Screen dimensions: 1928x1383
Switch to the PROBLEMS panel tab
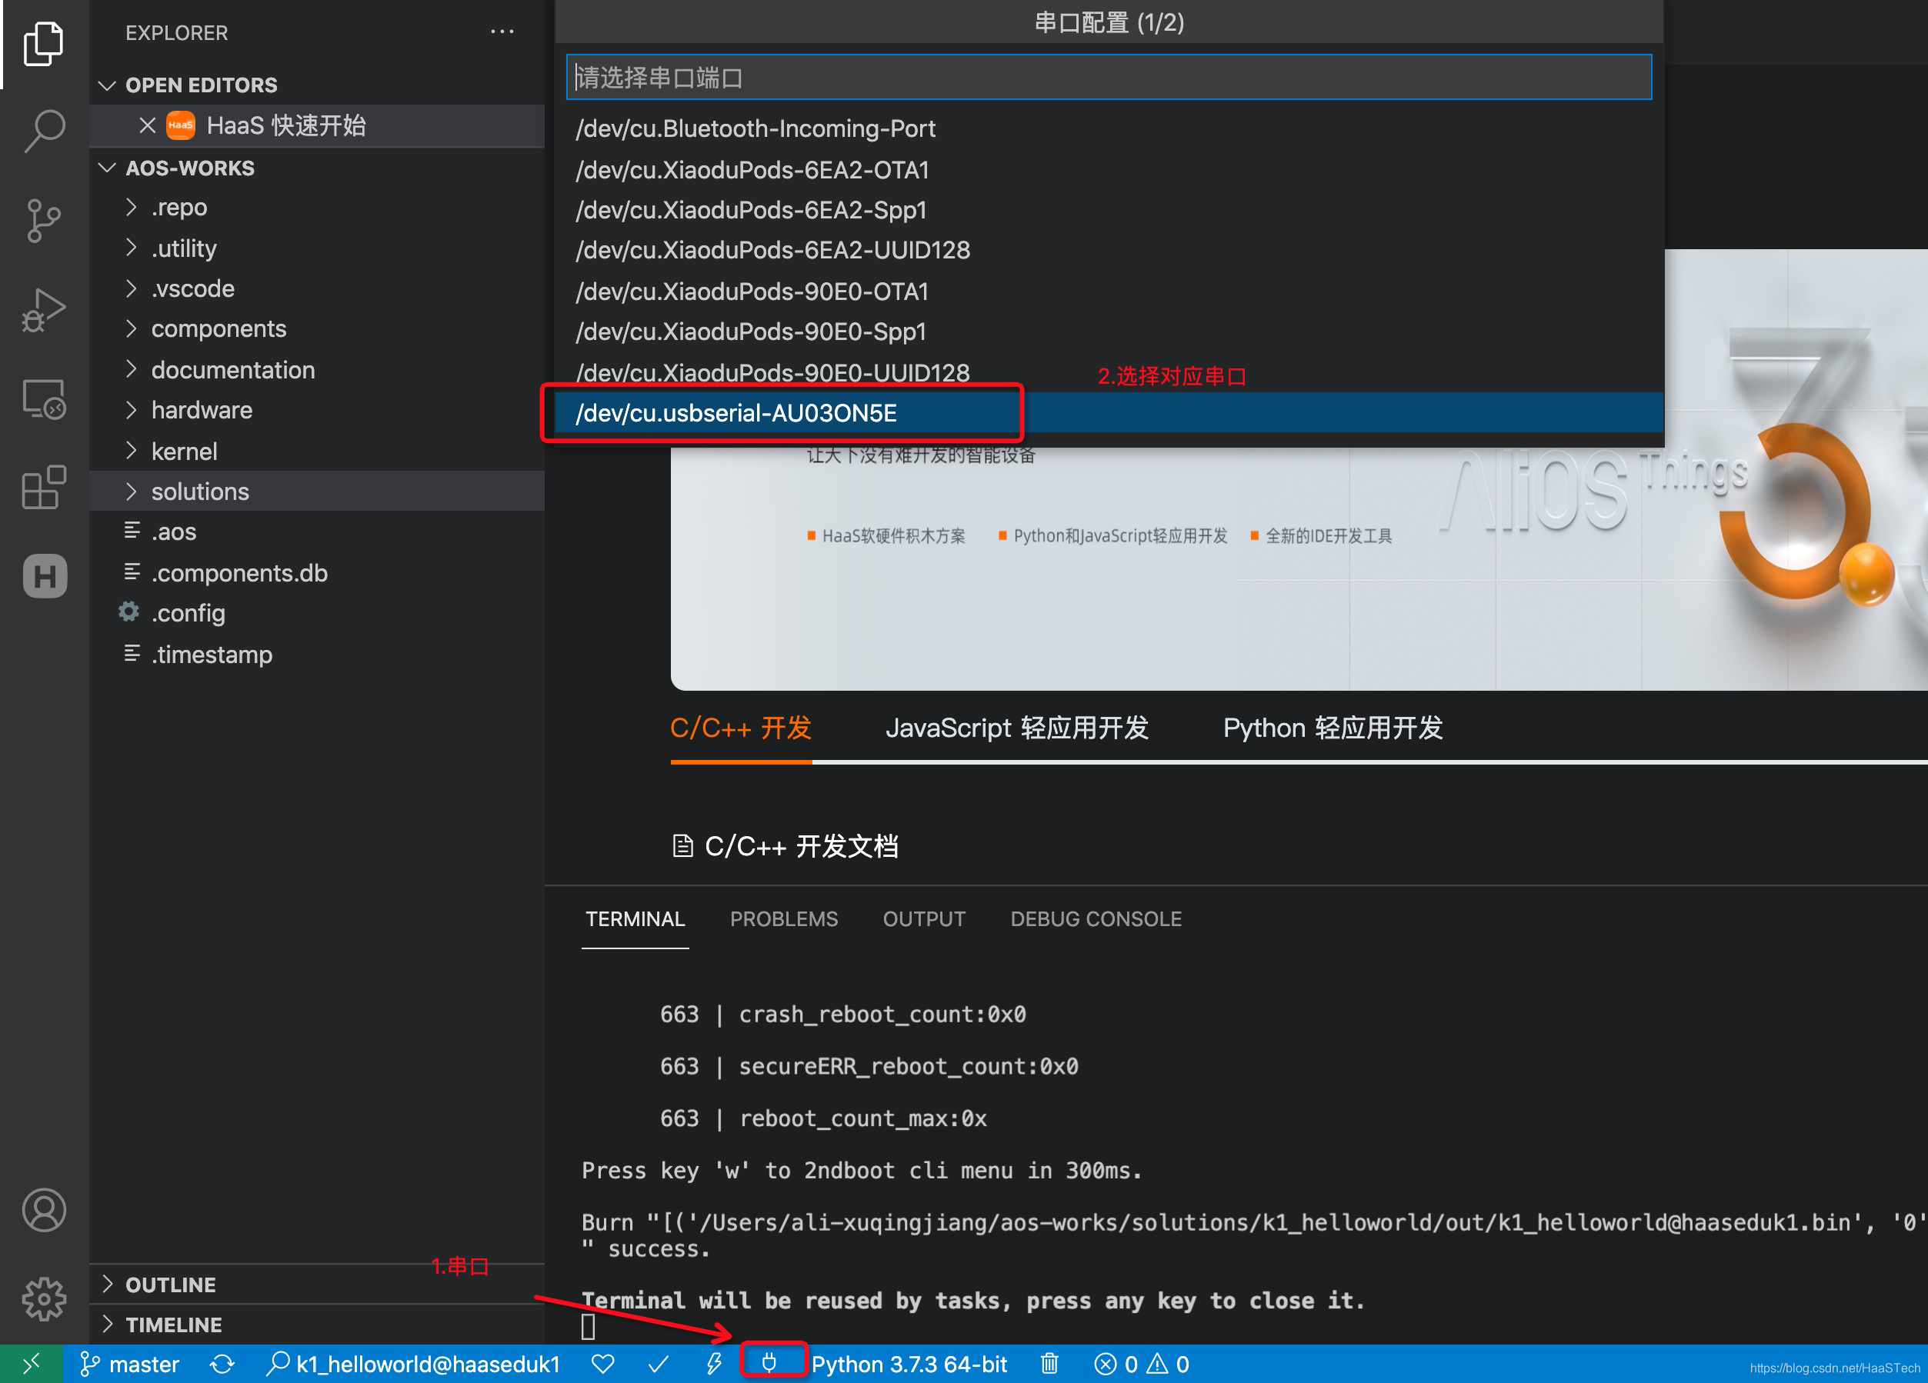783,919
